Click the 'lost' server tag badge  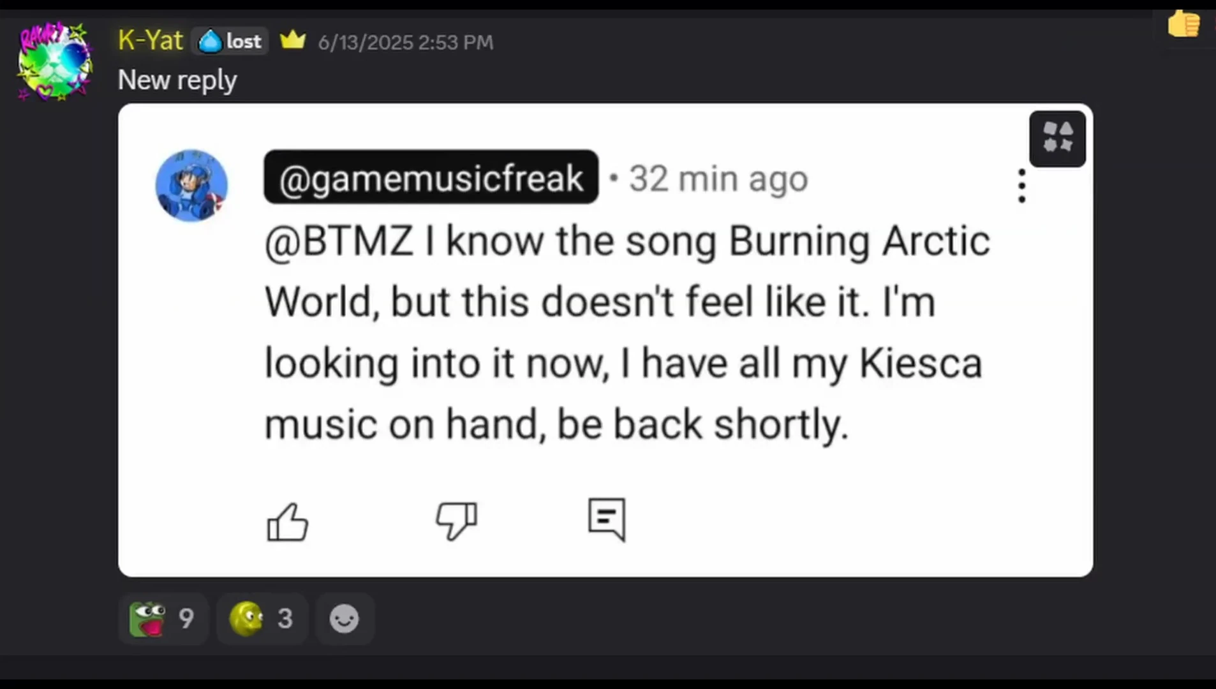pos(230,41)
